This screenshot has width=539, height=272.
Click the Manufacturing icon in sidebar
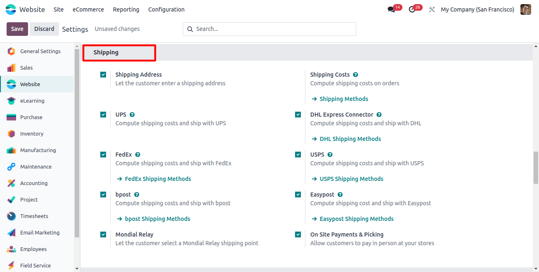tap(11, 150)
